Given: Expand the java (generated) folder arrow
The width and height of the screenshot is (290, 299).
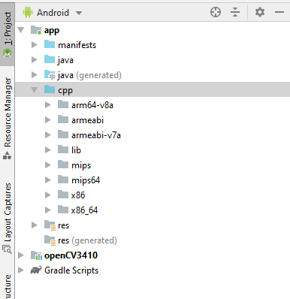Looking at the screenshot, I should point(35,75).
